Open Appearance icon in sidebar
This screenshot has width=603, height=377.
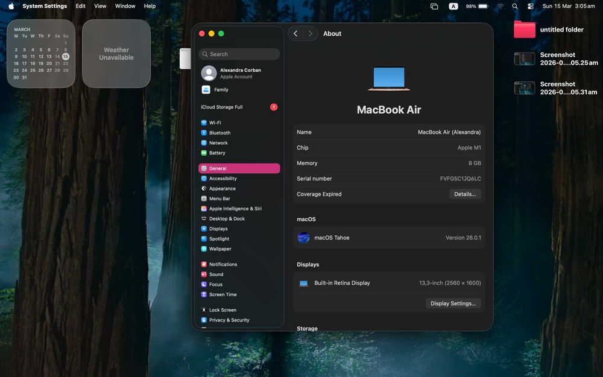[x=204, y=188]
